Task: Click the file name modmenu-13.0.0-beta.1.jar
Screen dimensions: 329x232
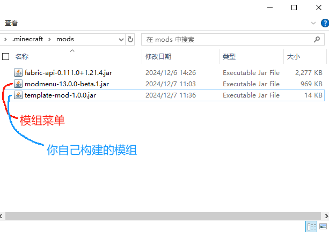Action: click(67, 84)
